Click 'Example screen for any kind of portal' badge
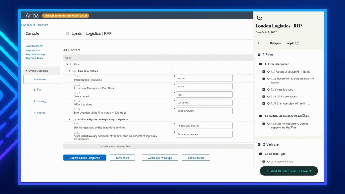The width and height of the screenshot is (345, 194). click(65, 15)
